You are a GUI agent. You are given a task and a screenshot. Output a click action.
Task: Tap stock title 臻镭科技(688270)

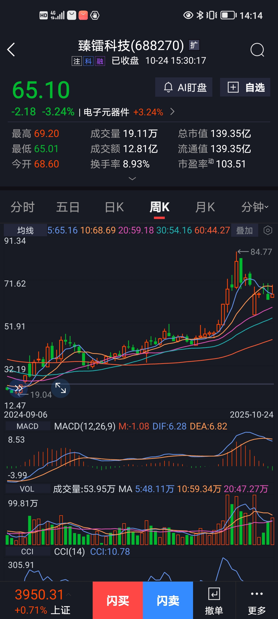131,46
